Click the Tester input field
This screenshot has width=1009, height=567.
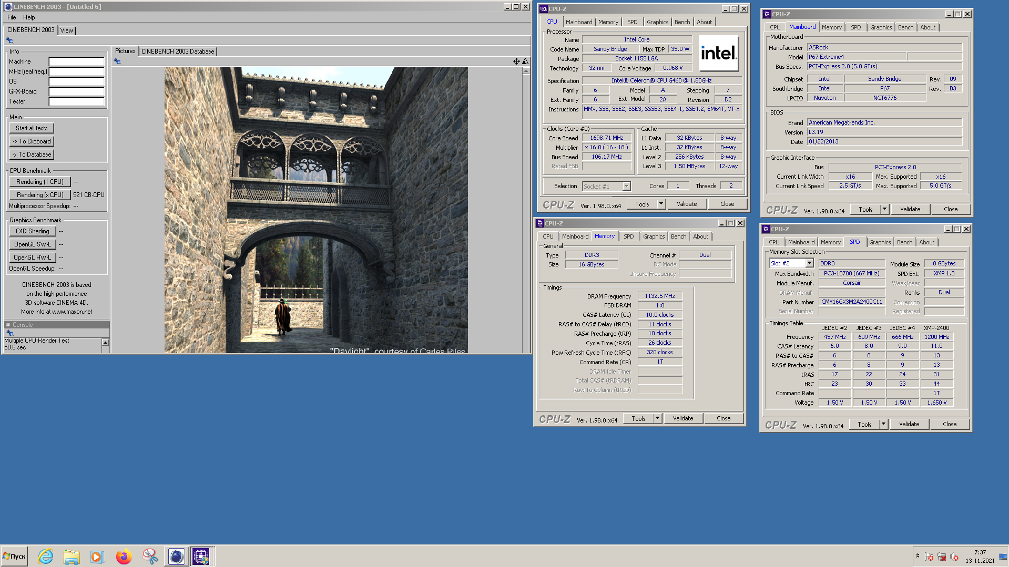77,101
